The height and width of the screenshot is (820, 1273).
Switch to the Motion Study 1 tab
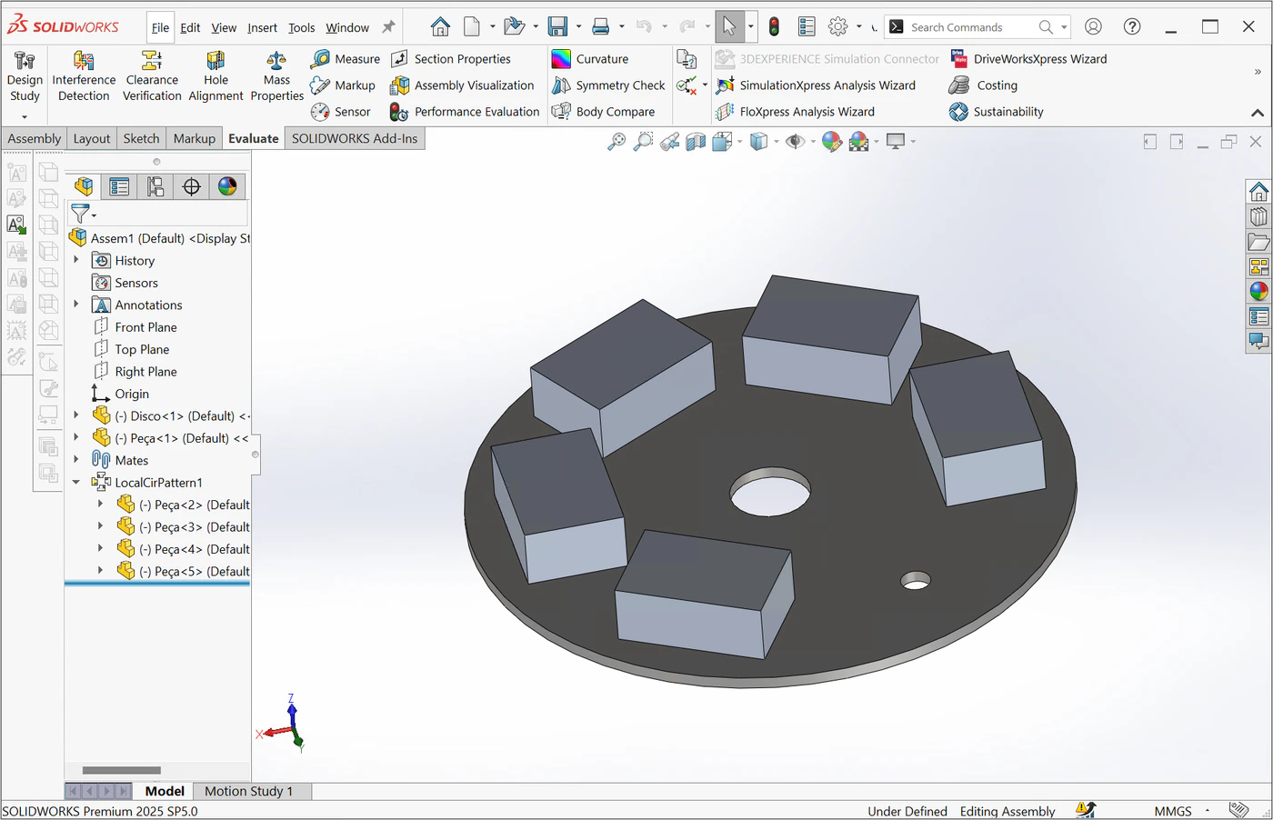(249, 791)
